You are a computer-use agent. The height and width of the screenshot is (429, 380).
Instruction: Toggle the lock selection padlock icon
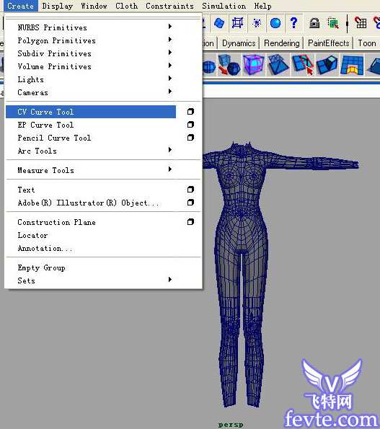coord(314,23)
